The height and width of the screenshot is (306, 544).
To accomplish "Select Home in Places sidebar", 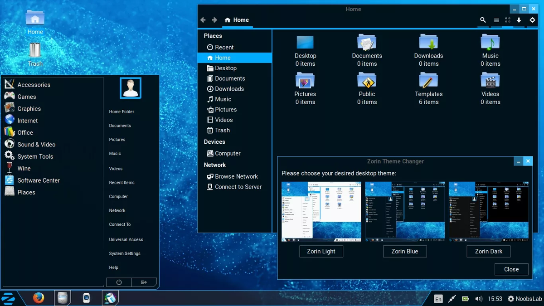I will pos(234,58).
